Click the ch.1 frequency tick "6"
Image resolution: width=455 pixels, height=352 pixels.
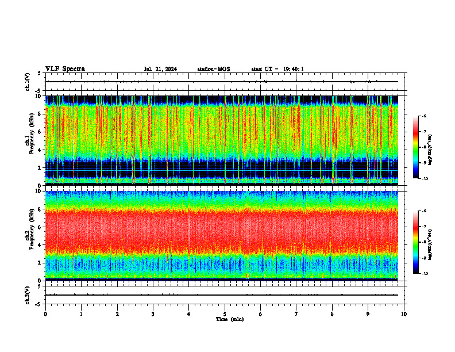(x=40, y=132)
